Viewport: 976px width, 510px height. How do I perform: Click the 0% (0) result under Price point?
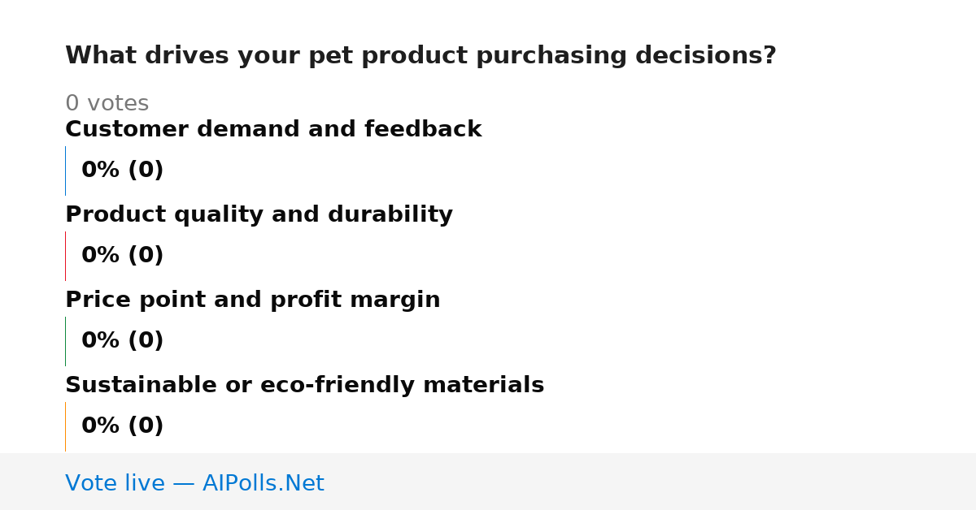(x=122, y=341)
